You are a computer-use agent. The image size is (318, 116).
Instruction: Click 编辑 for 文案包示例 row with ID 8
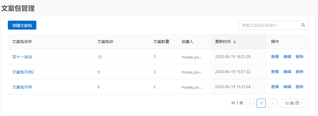(x=287, y=87)
